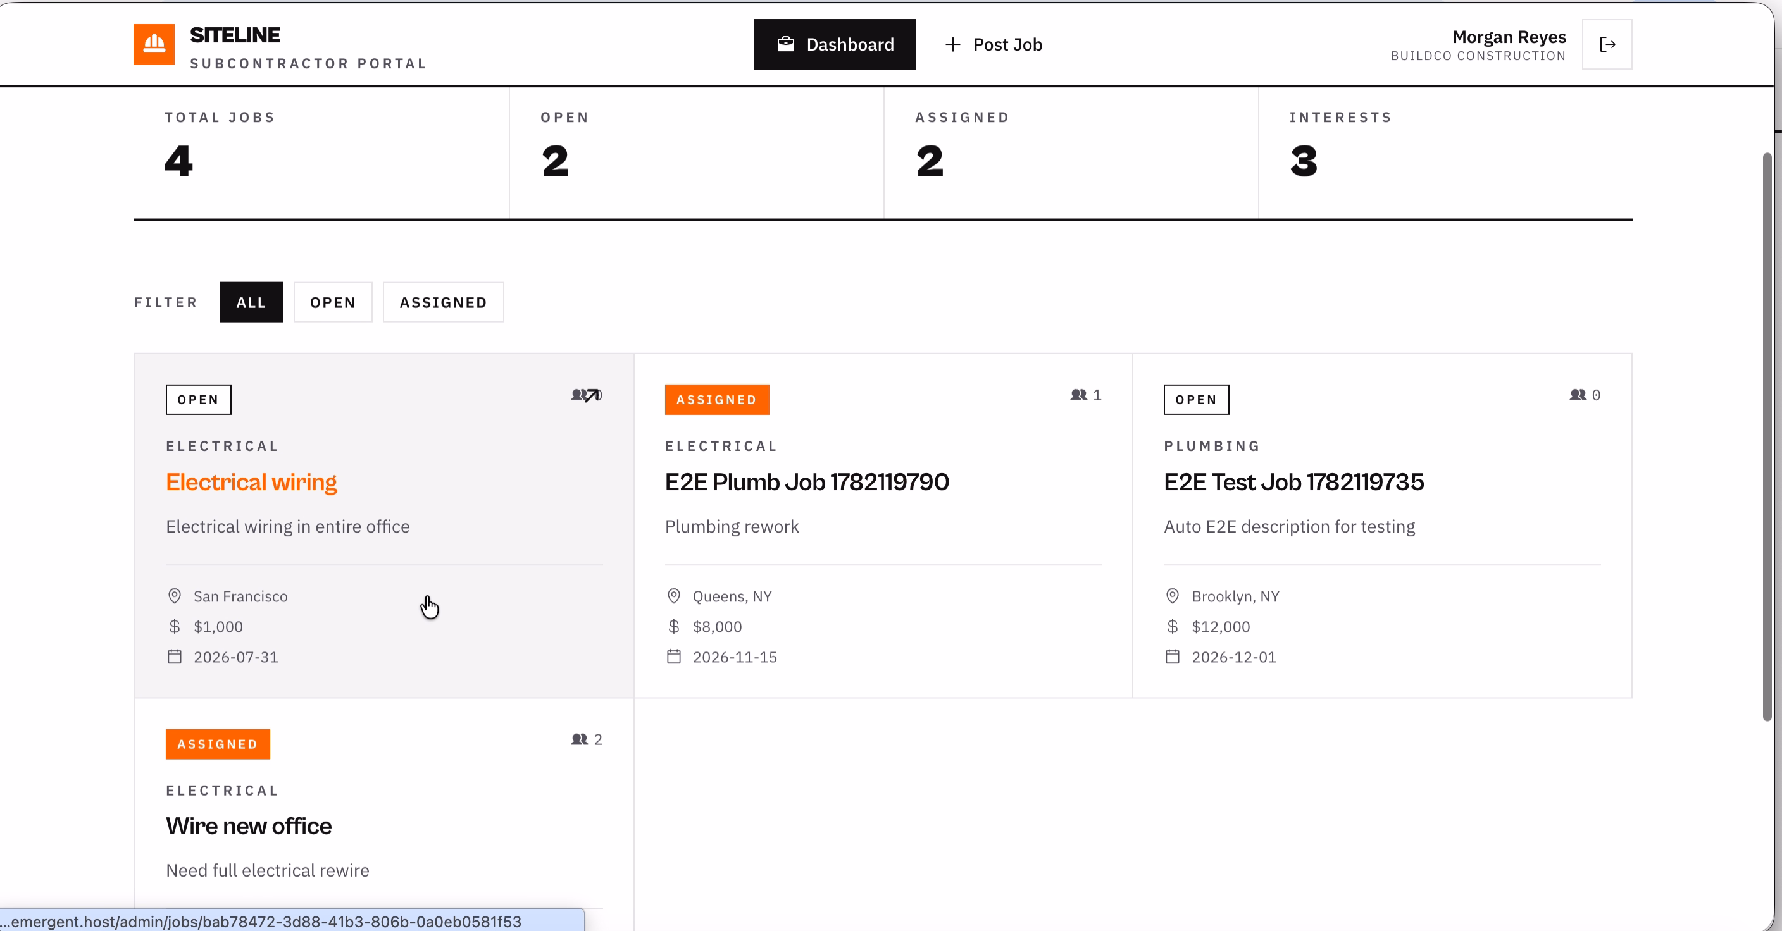Image resolution: width=1782 pixels, height=931 pixels.
Task: Click interest count icon on Electrical wiring card
Action: tap(580, 395)
